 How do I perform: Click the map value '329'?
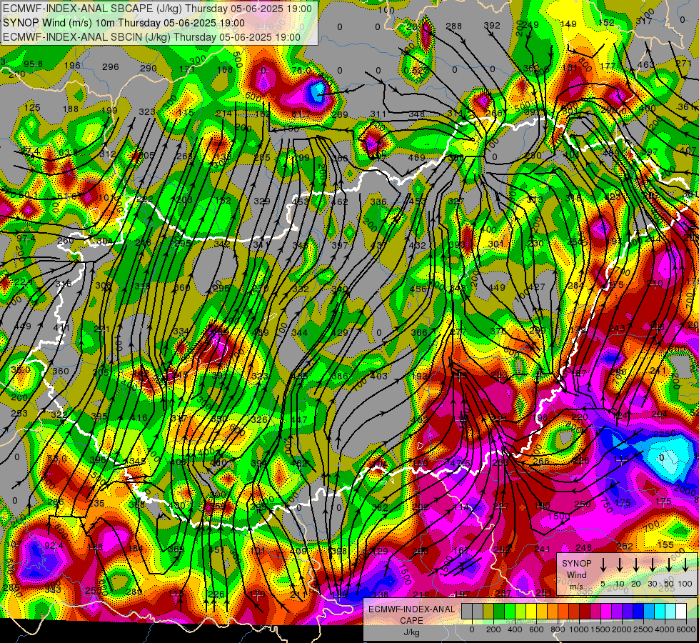point(262,201)
